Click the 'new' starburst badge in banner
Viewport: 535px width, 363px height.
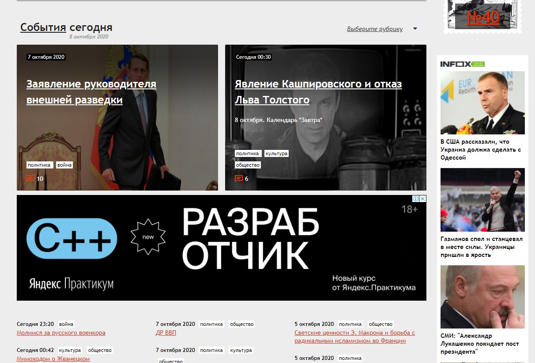click(148, 237)
